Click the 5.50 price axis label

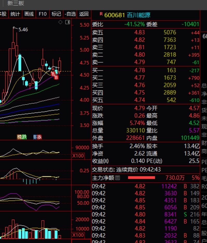point(85,25)
